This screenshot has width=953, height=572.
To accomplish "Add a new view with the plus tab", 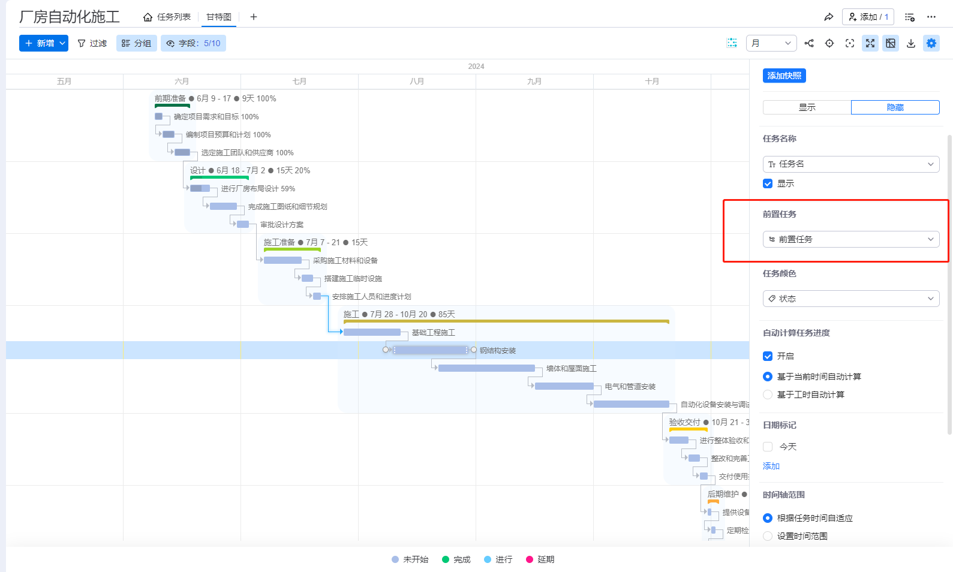I will [x=254, y=17].
